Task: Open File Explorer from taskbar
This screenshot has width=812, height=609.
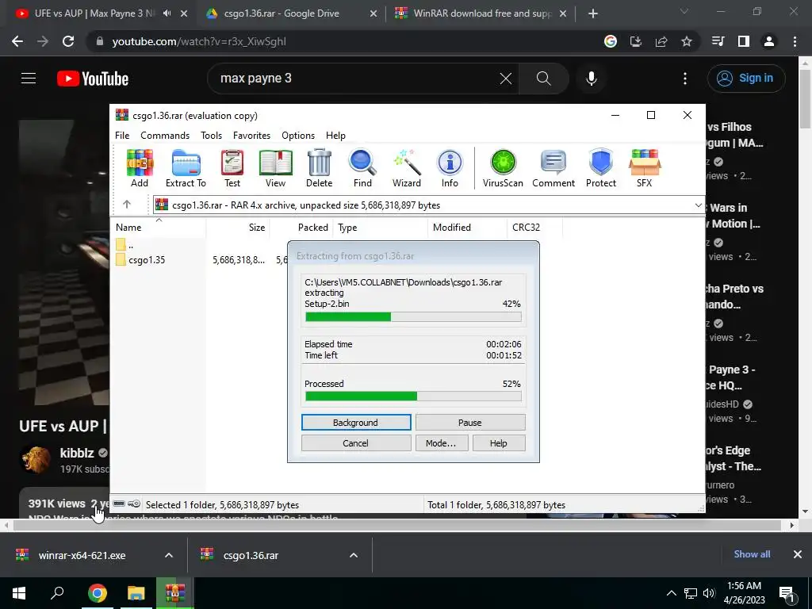Action: coord(136,593)
